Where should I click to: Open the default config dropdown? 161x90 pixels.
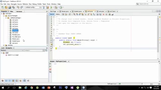point(33,7)
